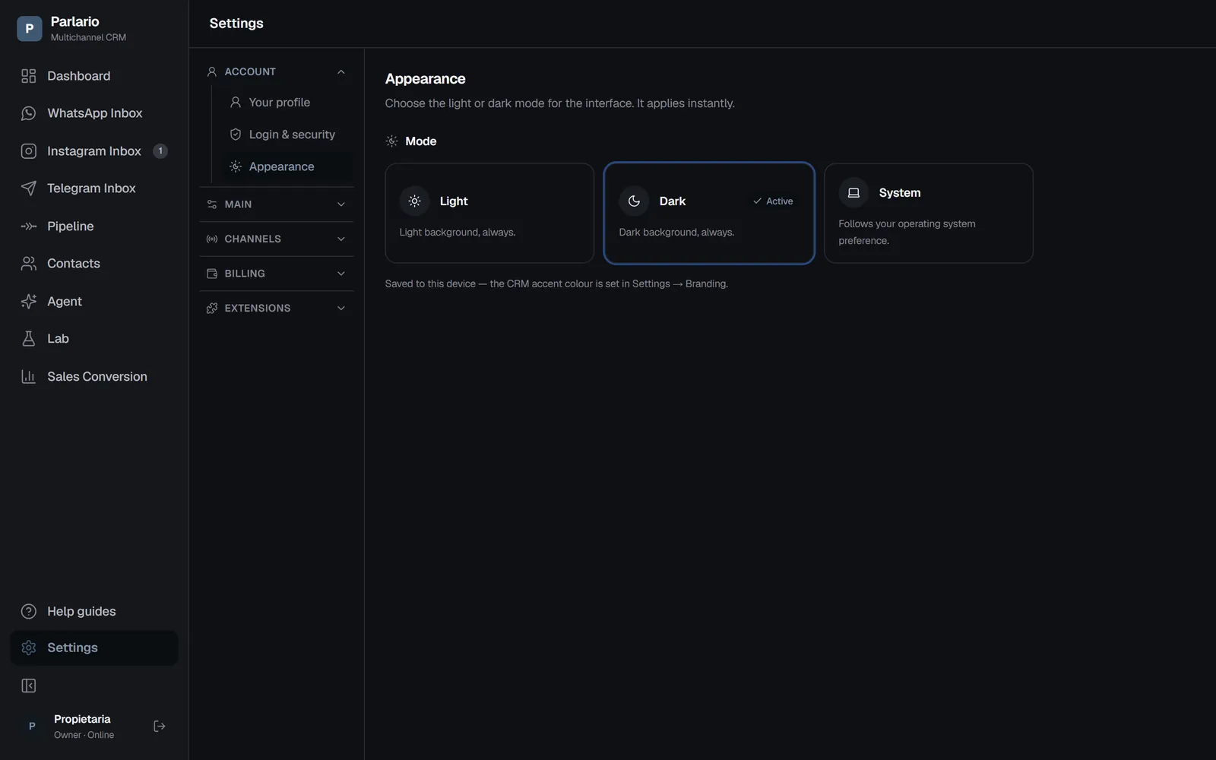Image resolution: width=1216 pixels, height=760 pixels.
Task: Expand the Billing section chevron
Action: coord(341,274)
